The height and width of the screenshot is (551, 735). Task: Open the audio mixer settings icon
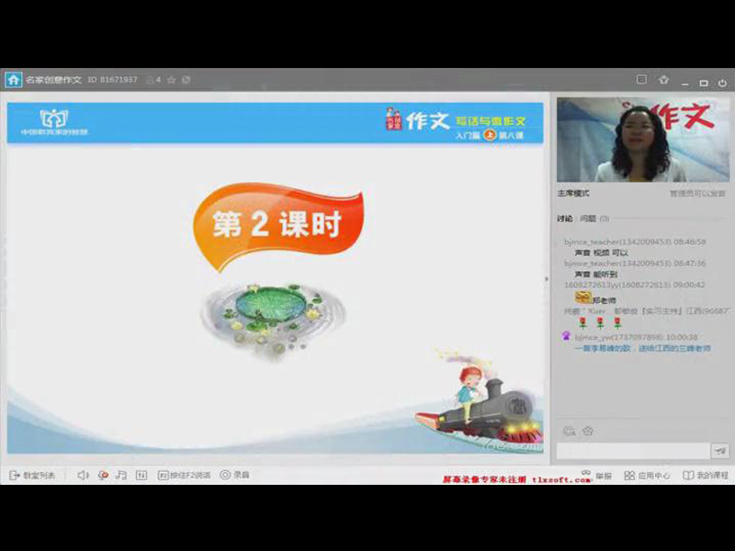point(141,475)
